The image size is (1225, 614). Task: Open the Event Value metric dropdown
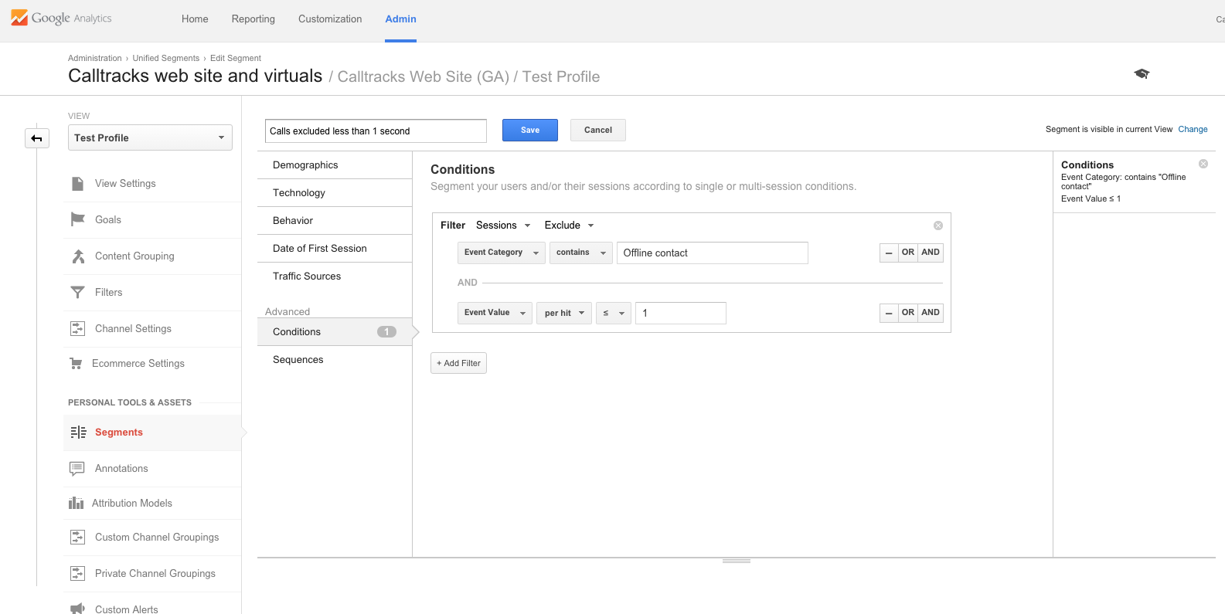point(495,313)
